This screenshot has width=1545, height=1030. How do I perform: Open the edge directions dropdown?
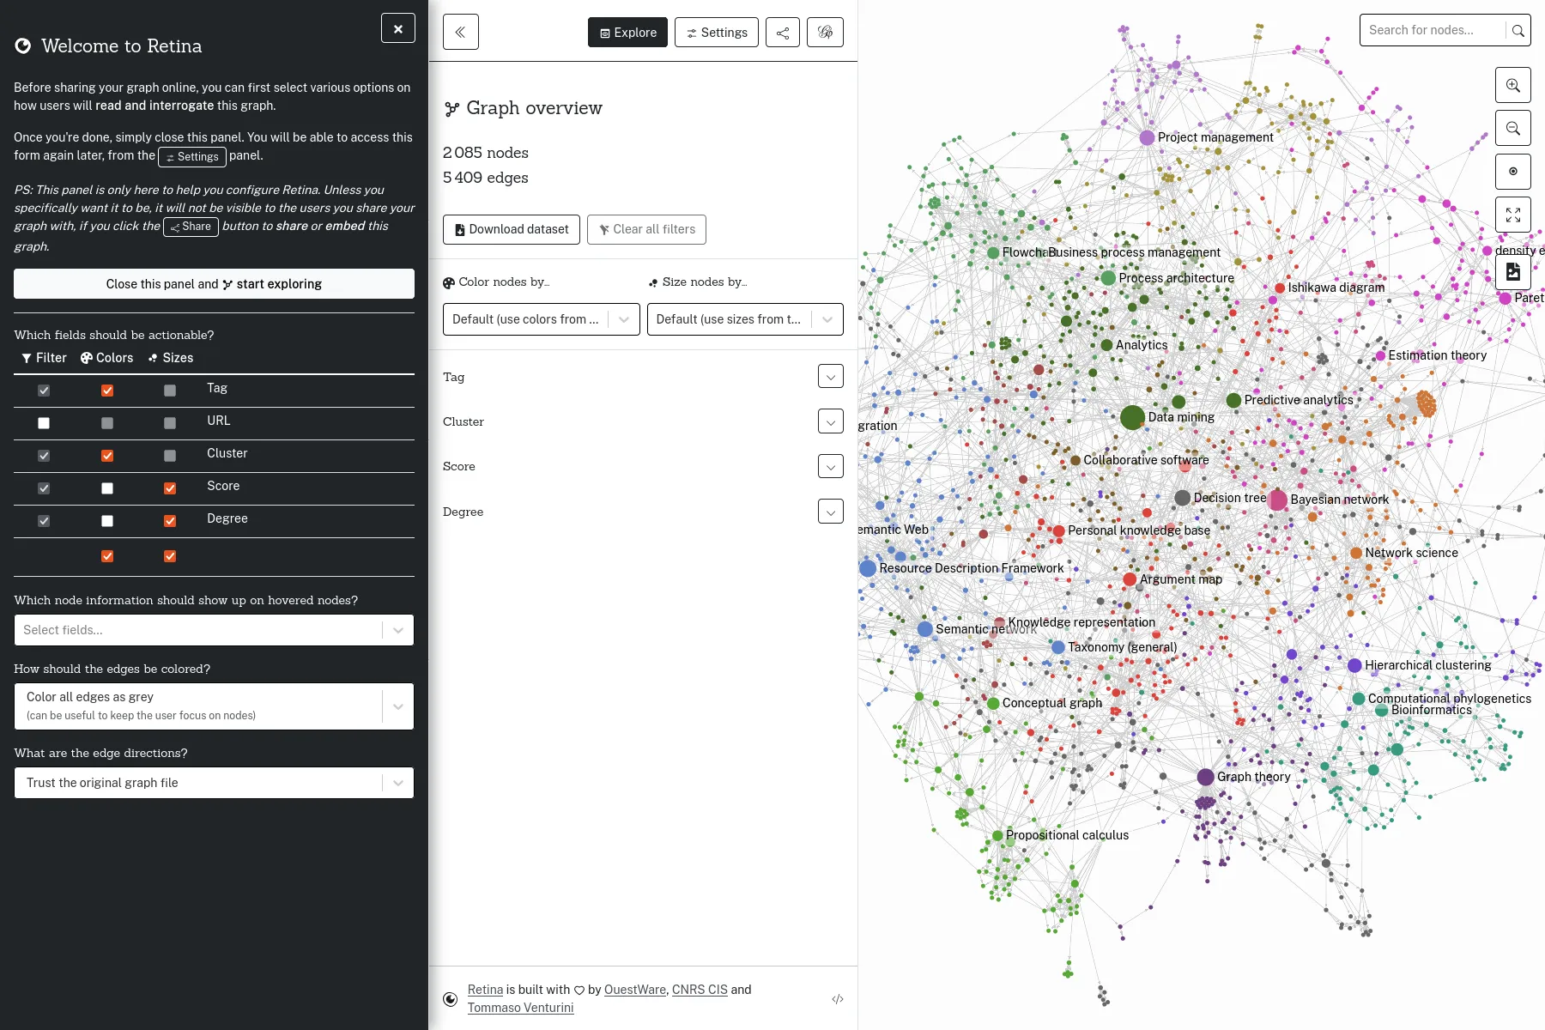pos(214,783)
